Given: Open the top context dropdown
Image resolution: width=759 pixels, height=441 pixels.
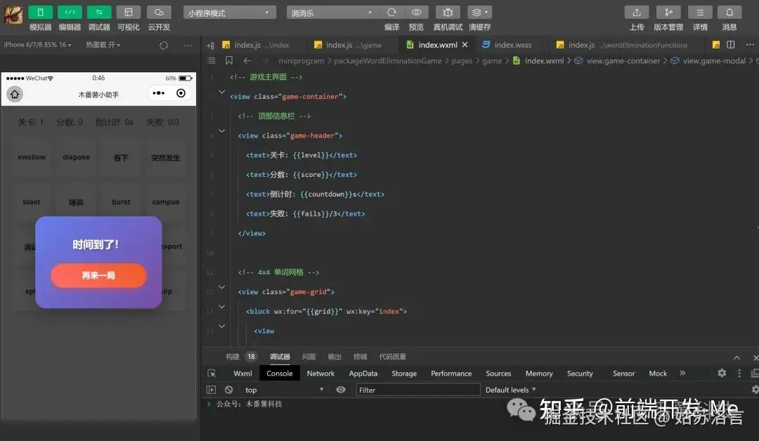Looking at the screenshot, I should click(284, 390).
